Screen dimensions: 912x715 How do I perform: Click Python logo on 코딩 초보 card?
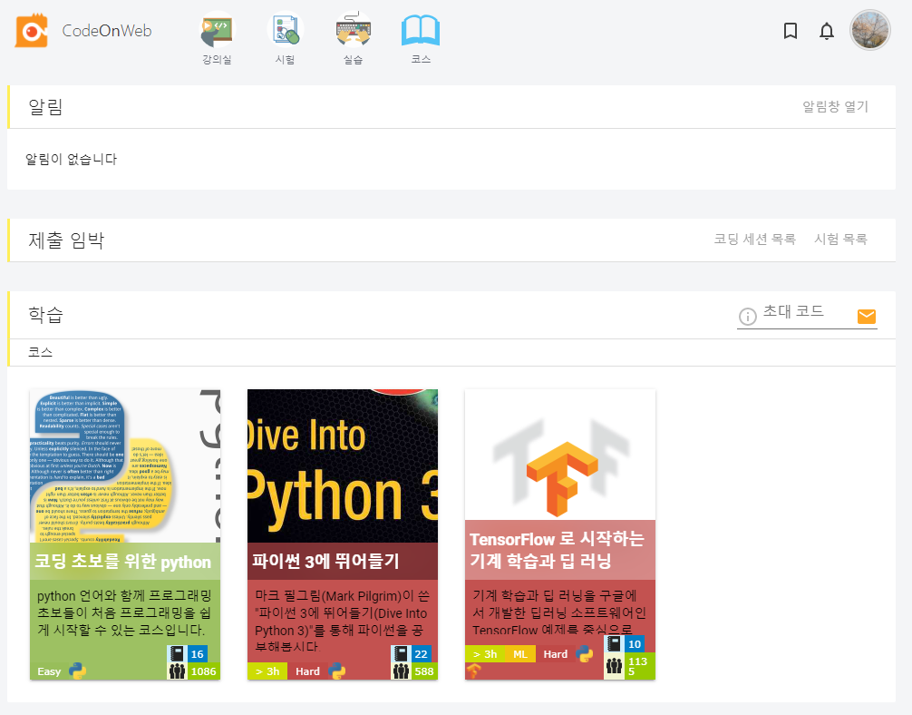point(77,671)
